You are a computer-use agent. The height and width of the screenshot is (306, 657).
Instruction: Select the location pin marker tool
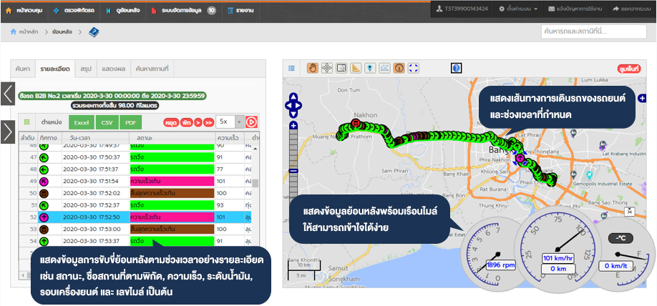[x=370, y=68]
